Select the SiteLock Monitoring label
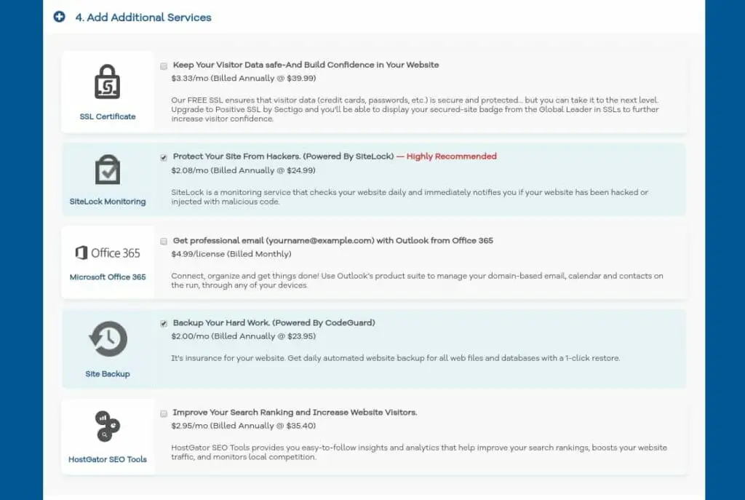 [108, 202]
